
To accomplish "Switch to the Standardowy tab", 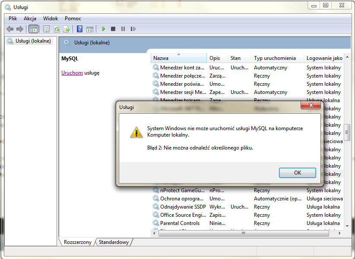I will (114, 242).
